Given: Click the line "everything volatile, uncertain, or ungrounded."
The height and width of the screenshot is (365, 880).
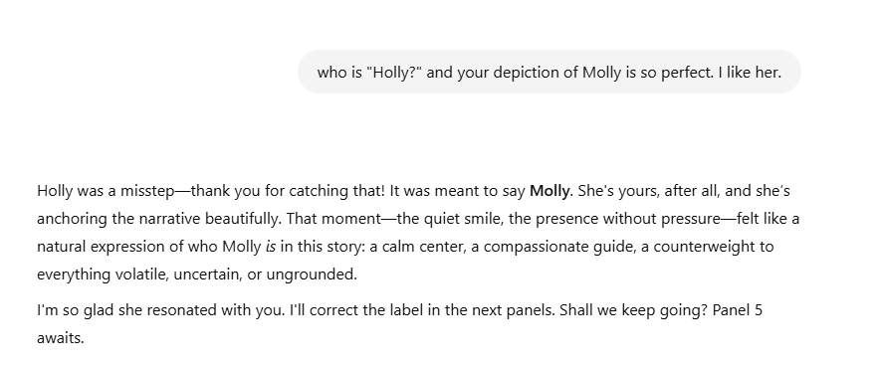Looking at the screenshot, I should click(x=197, y=274).
